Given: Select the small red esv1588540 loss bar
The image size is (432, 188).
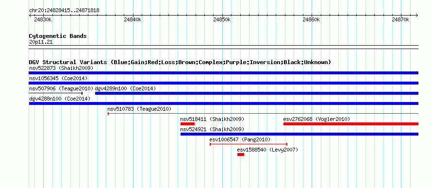Looking at the screenshot, I should click(x=241, y=154).
